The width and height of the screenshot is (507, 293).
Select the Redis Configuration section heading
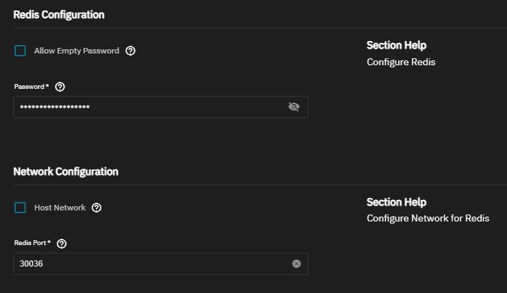pos(59,15)
